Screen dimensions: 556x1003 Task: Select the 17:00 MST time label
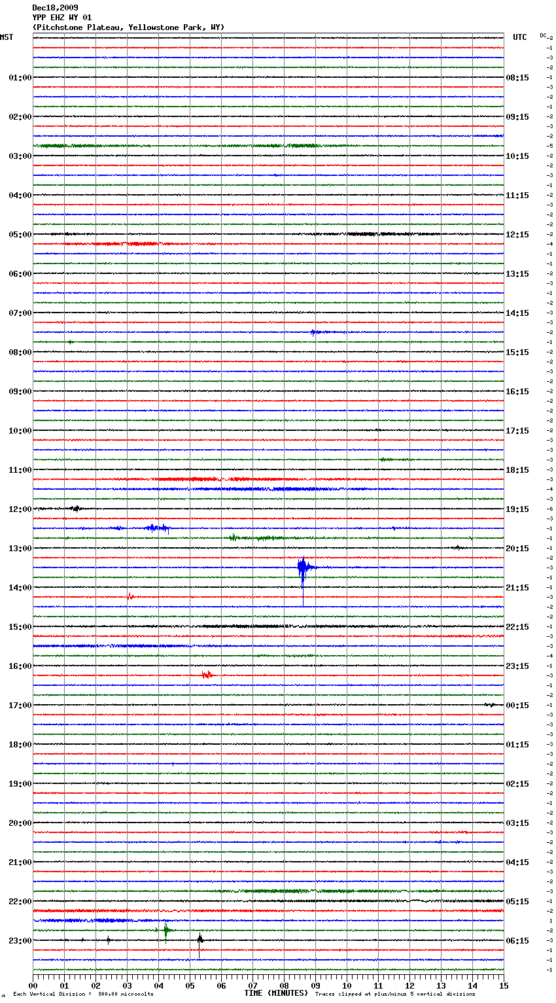pos(20,705)
